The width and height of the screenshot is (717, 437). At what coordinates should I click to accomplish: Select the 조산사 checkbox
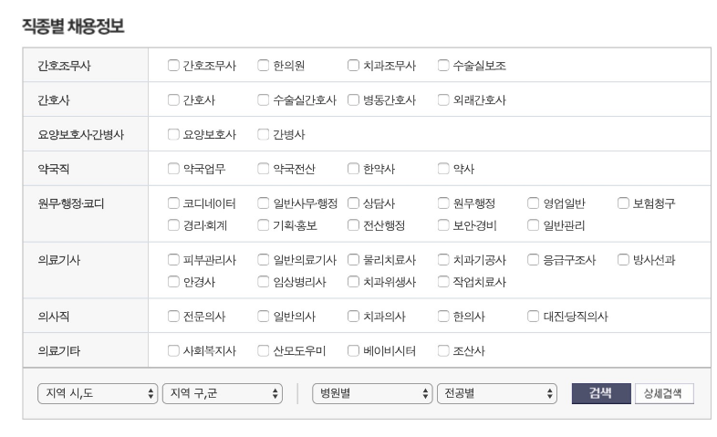(443, 350)
